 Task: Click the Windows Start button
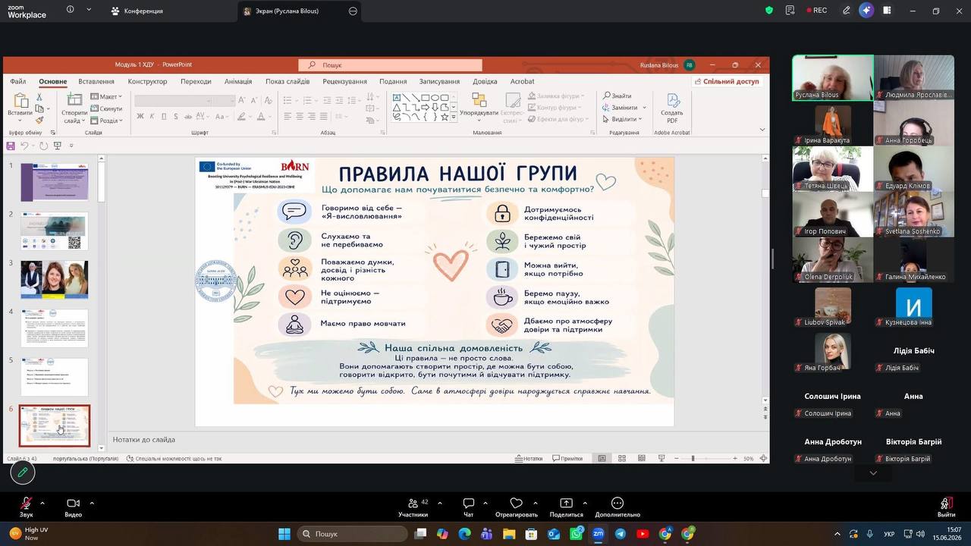click(x=284, y=534)
